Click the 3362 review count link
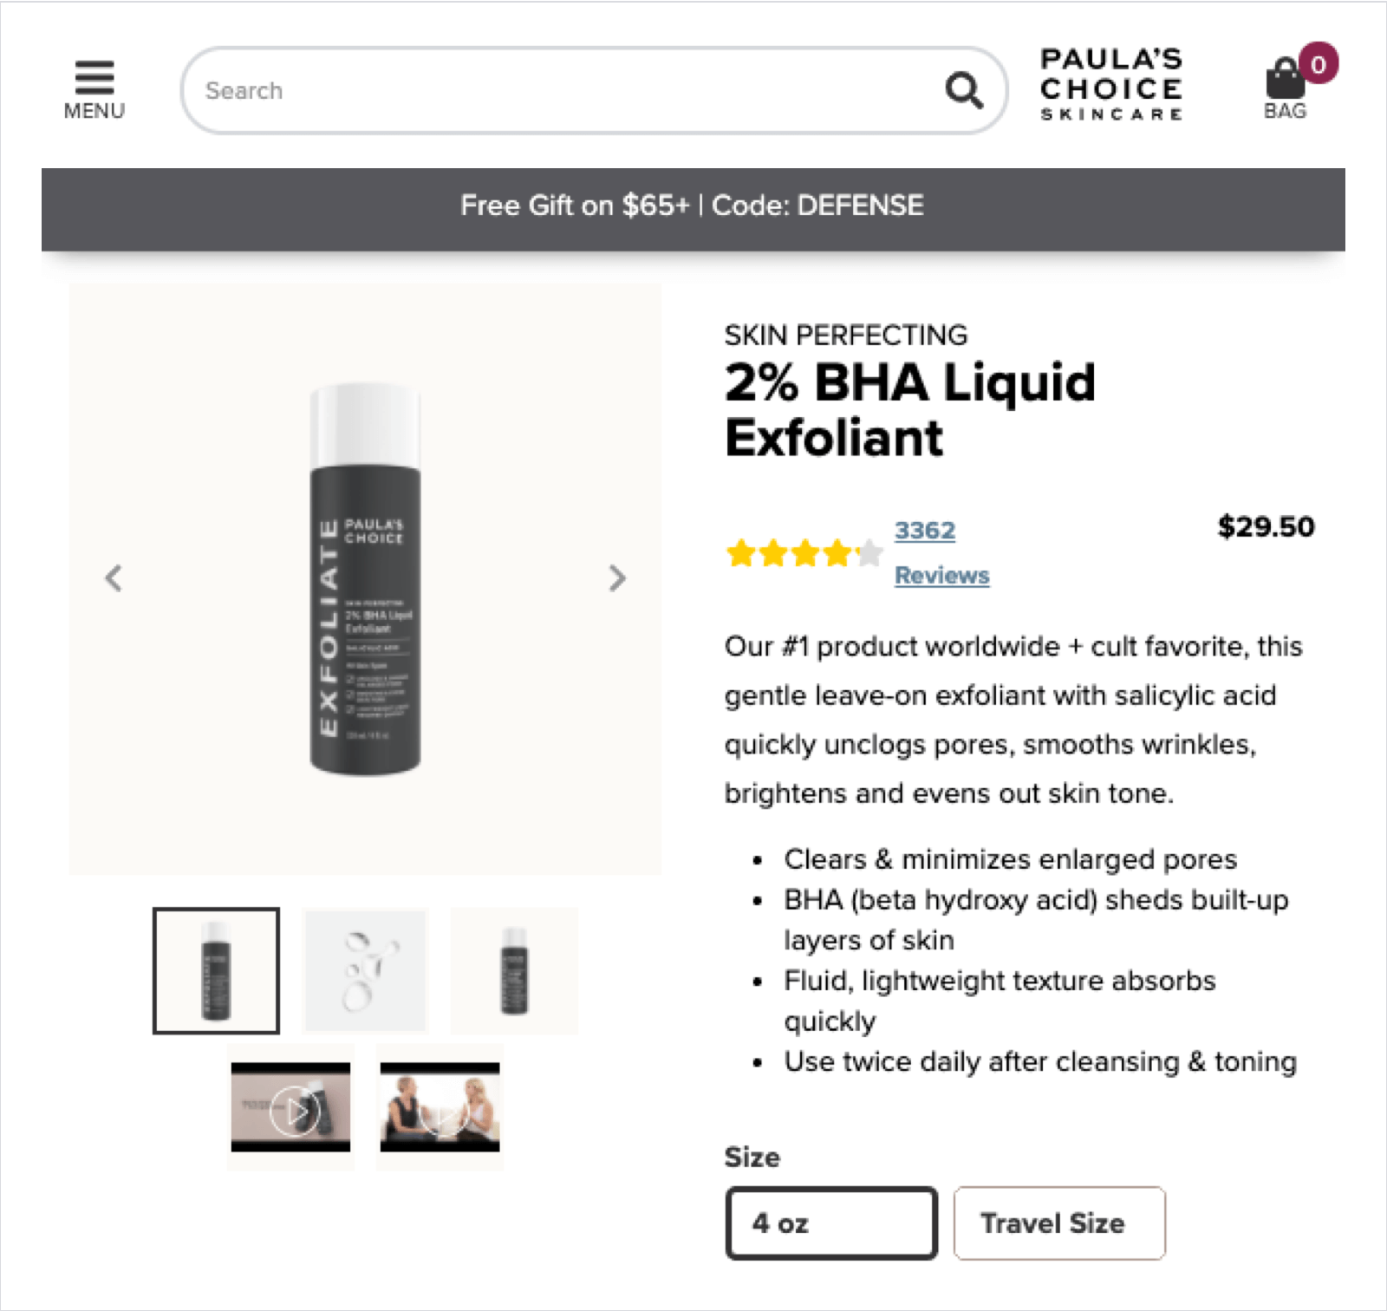This screenshot has width=1387, height=1311. tap(925, 530)
